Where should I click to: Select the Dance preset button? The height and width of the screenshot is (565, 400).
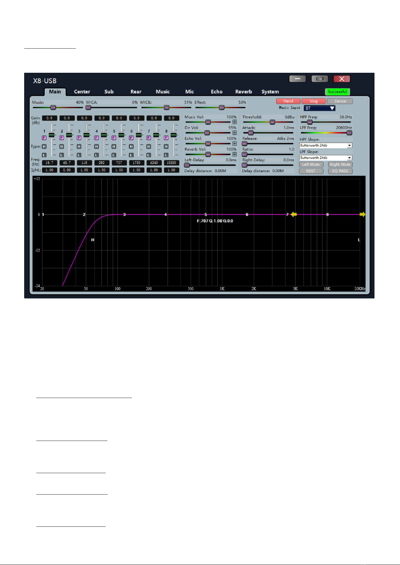coord(340,101)
